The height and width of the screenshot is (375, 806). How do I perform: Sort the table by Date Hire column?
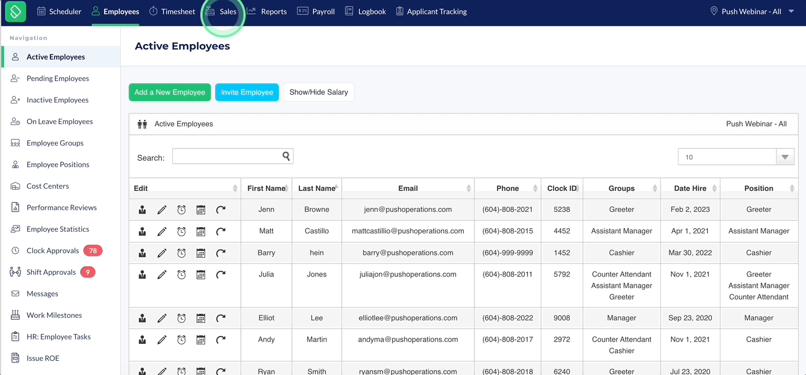[690, 188]
